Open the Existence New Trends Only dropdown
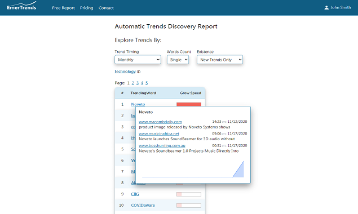Viewport: 358px width, 214px height. point(220,60)
